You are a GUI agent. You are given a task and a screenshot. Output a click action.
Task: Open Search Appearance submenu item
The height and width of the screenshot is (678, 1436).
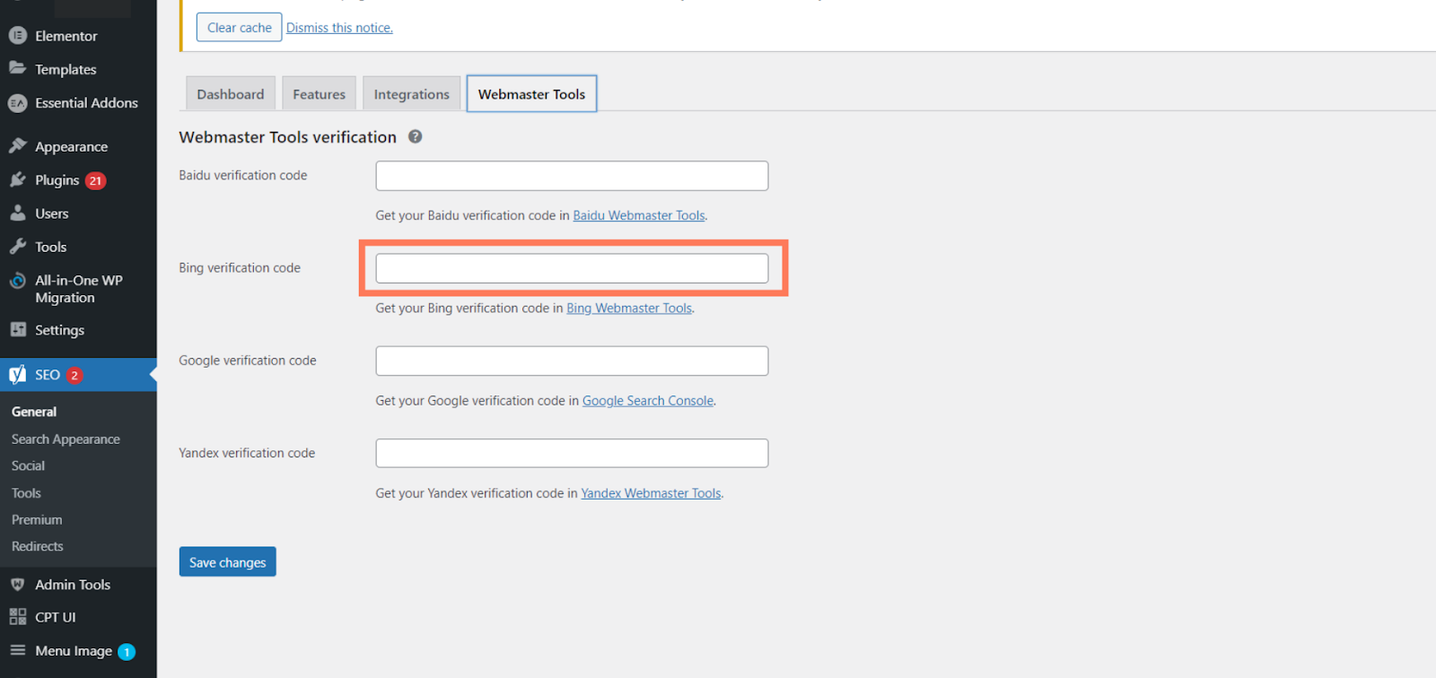66,439
